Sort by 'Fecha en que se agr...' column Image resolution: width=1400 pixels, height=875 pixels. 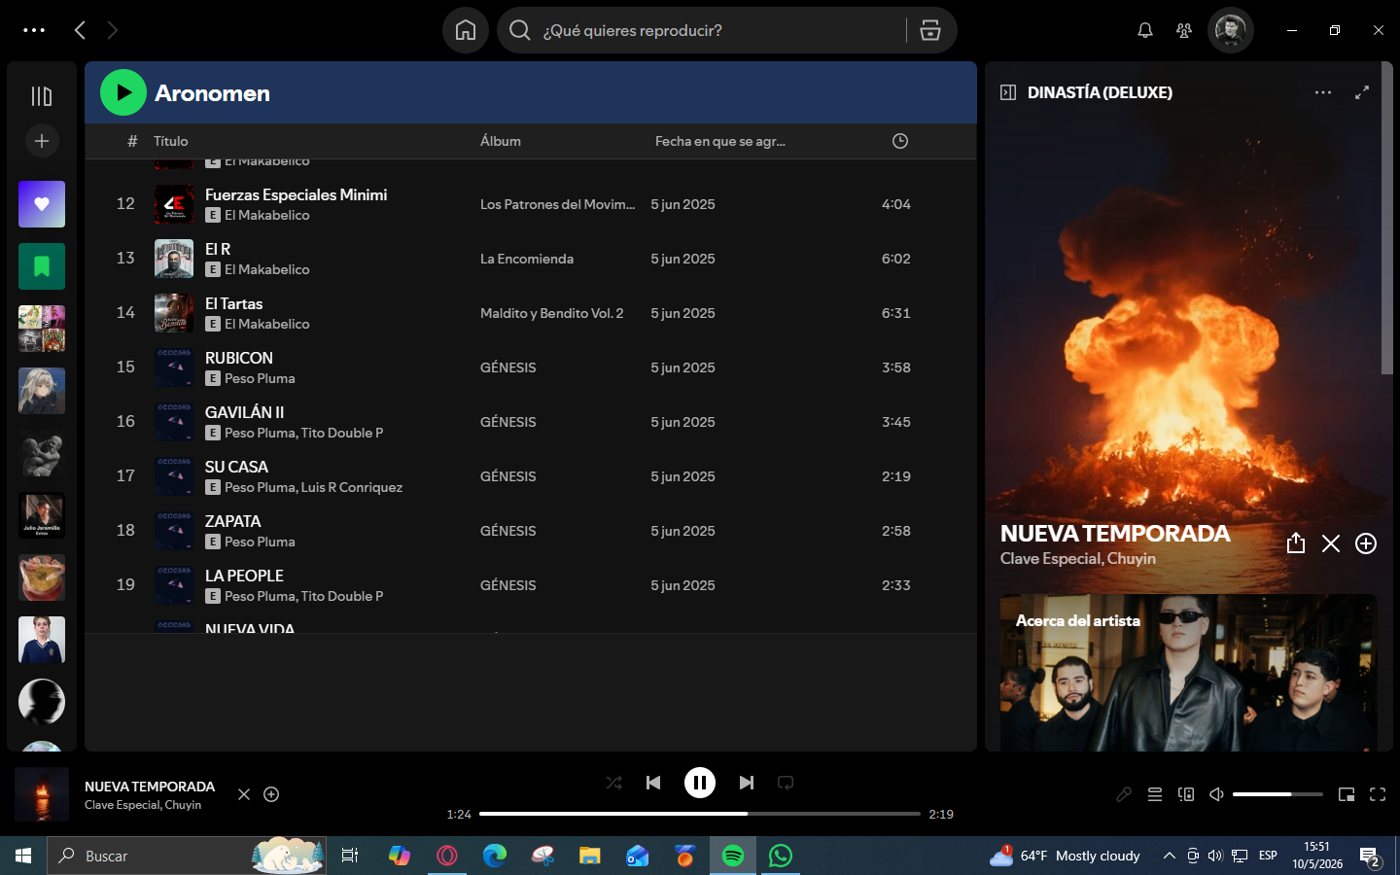coord(720,141)
